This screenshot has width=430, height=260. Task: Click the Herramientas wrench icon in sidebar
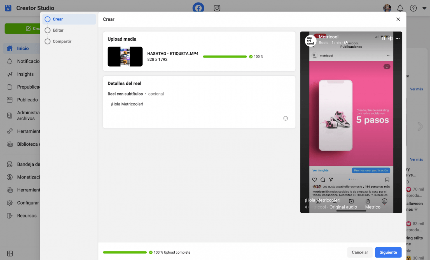[10, 131]
